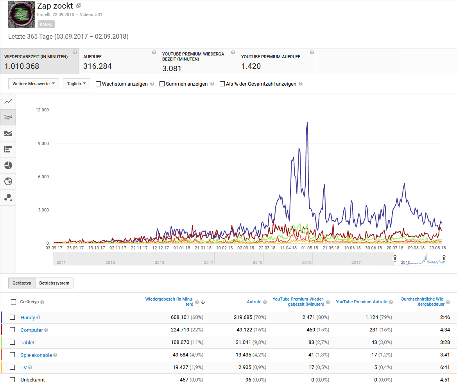Open the Weitere Messwerte dropdown
The width and height of the screenshot is (457, 385).
point(33,84)
